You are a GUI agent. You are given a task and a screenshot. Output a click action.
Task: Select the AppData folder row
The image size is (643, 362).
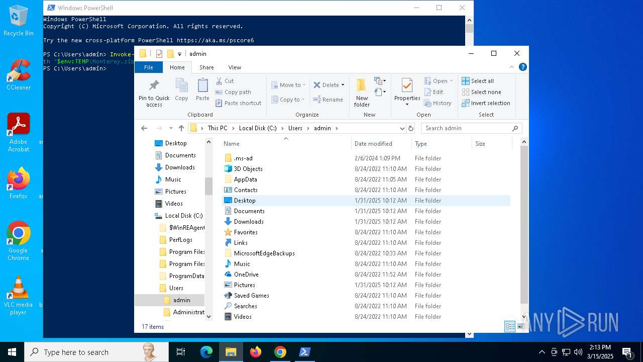pos(366,179)
